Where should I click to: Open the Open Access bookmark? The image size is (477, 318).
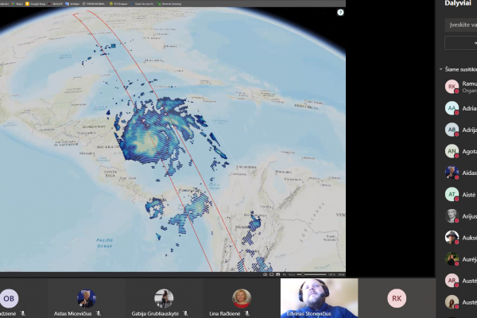(142, 4)
